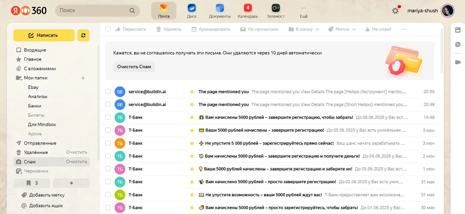Open the toolbar more options ellipsis
This screenshot has width=465, height=214.
point(404,29)
